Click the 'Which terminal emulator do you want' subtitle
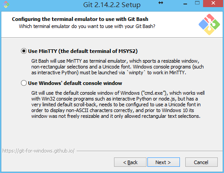Image resolution: width=224 pixels, height=173 pixels. tap(87, 26)
